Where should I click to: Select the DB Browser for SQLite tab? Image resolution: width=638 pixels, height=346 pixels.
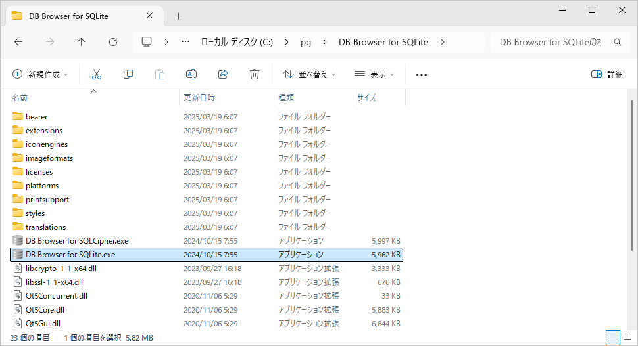tap(85, 16)
